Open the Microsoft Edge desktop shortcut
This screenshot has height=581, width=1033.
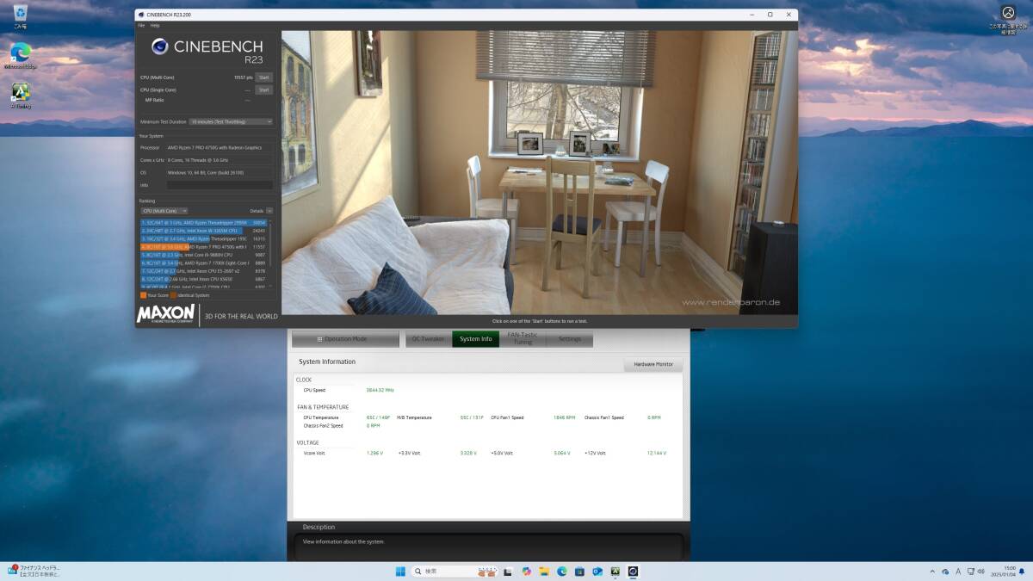21,55
